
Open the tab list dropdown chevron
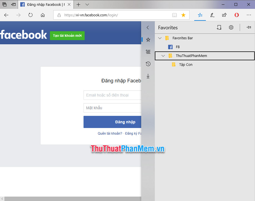click(87, 4)
